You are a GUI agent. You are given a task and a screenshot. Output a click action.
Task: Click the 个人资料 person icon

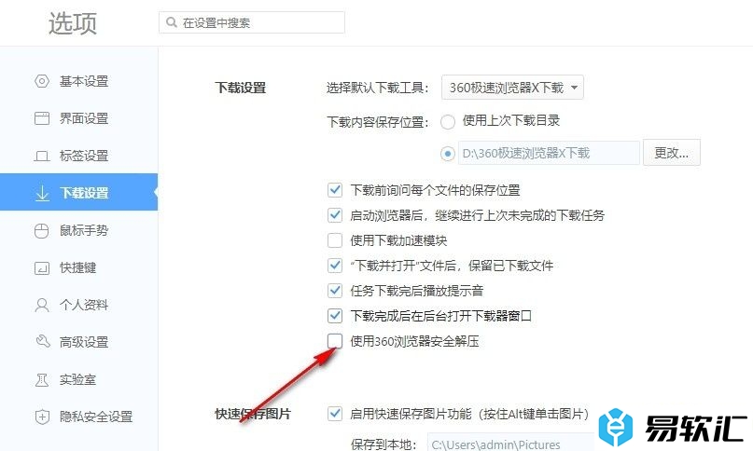[x=42, y=305]
